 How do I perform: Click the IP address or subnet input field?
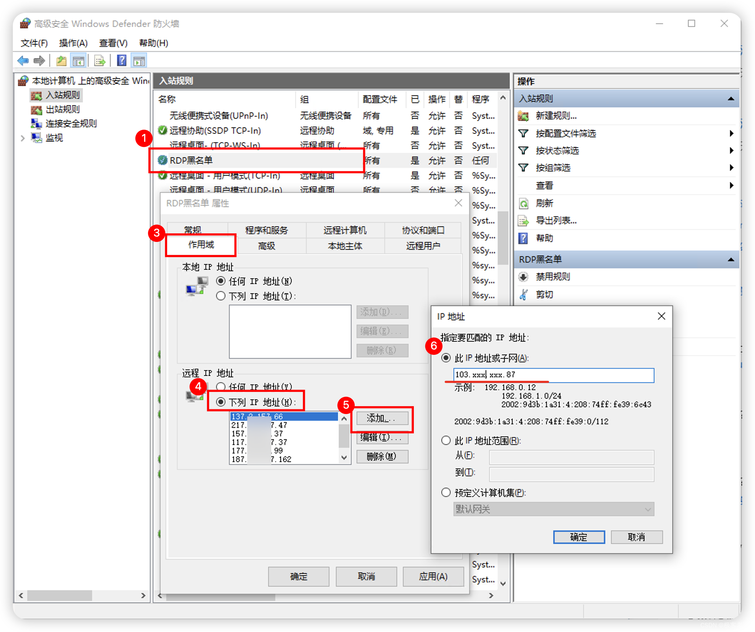click(x=554, y=375)
